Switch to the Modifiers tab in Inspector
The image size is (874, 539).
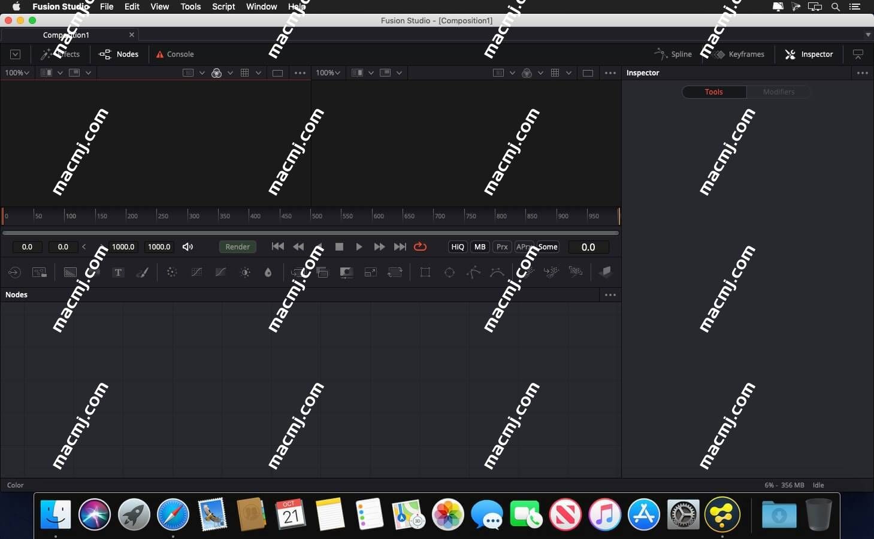(x=779, y=92)
